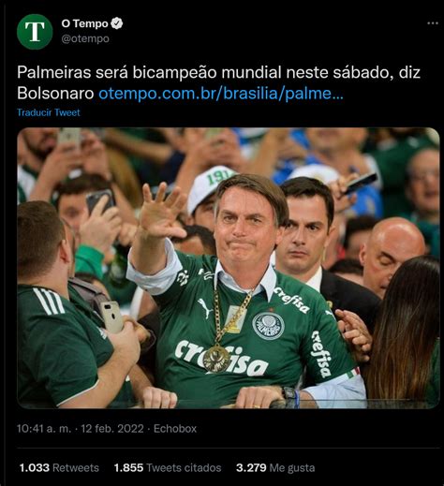This screenshot has width=444, height=486.
Task: Click the verified badge beside O Tempo
Action: tap(117, 23)
